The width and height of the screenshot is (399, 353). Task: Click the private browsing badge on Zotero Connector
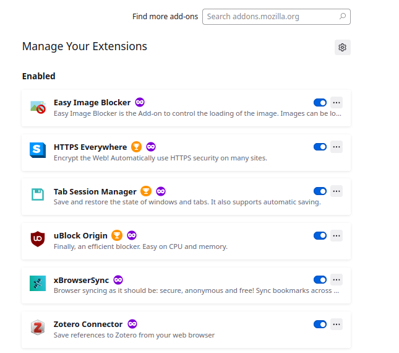132,324
